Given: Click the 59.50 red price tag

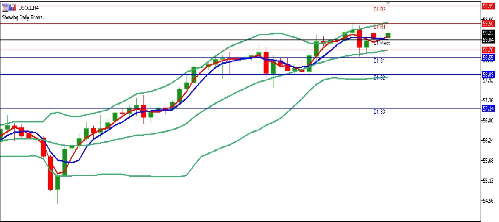Looking at the screenshot, I should (x=488, y=23).
